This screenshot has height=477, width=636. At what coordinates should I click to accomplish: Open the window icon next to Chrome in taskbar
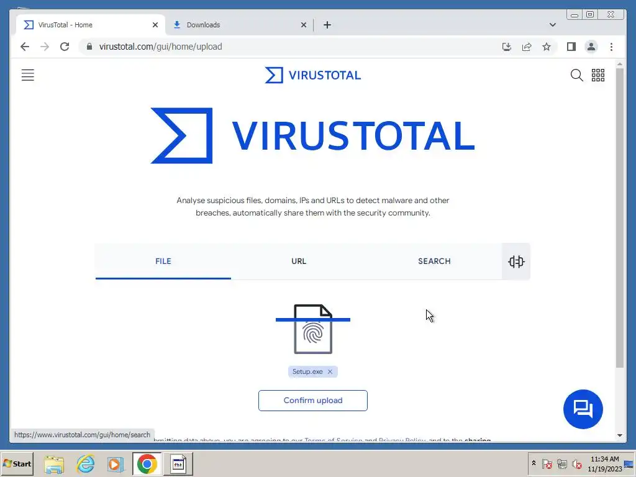pos(178,463)
